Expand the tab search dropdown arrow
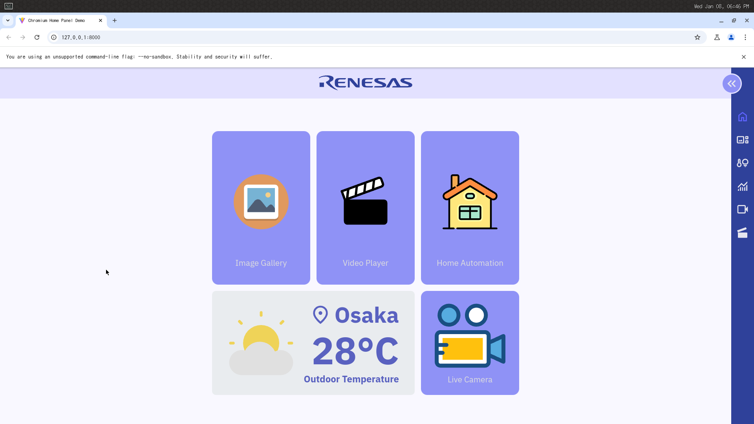 tap(8, 20)
